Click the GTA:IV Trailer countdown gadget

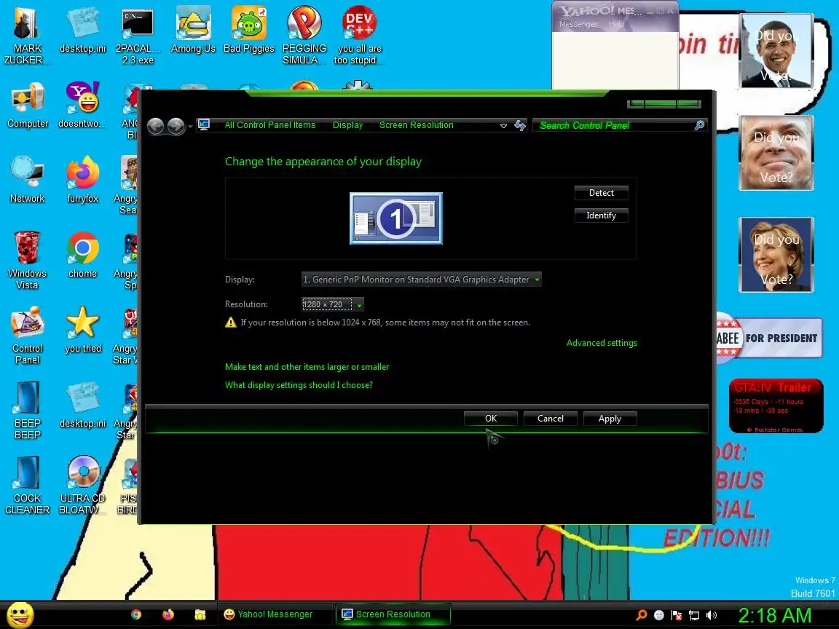[776, 406]
